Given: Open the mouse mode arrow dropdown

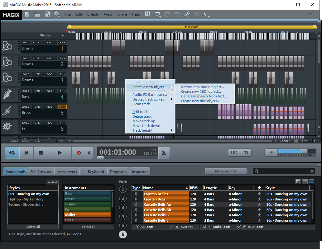Looking at the screenshot, I should tap(209, 17).
